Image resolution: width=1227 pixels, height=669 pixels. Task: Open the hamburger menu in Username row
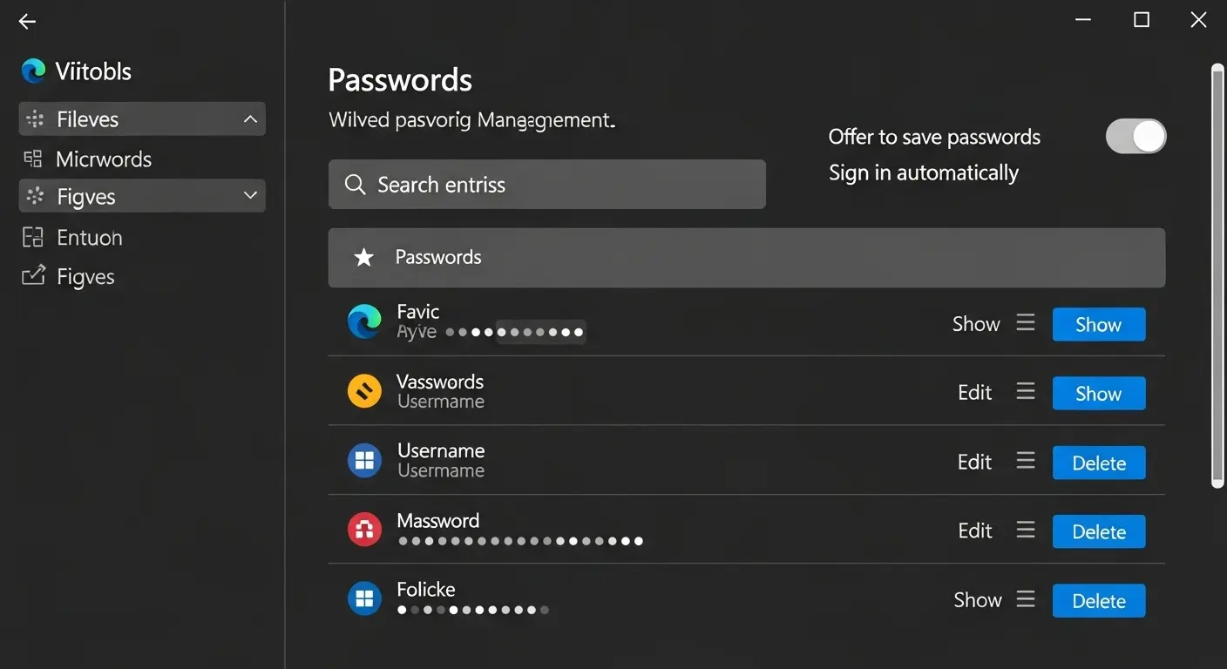[x=1026, y=461]
